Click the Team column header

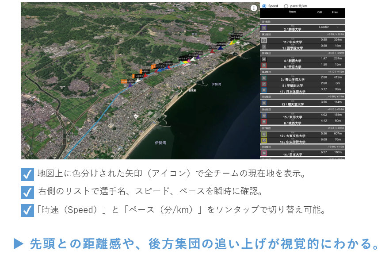tap(292, 12)
